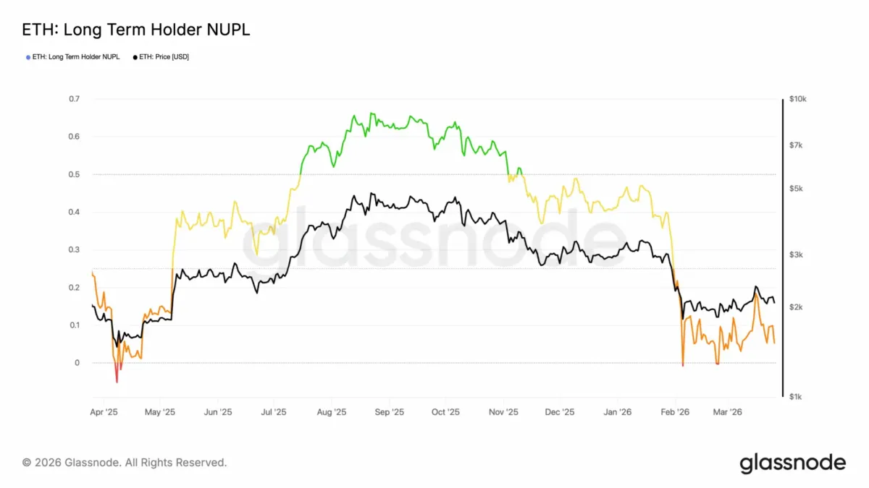Click the glassnode logo at bottom right
Screen dimensions: 869x488
792,463
